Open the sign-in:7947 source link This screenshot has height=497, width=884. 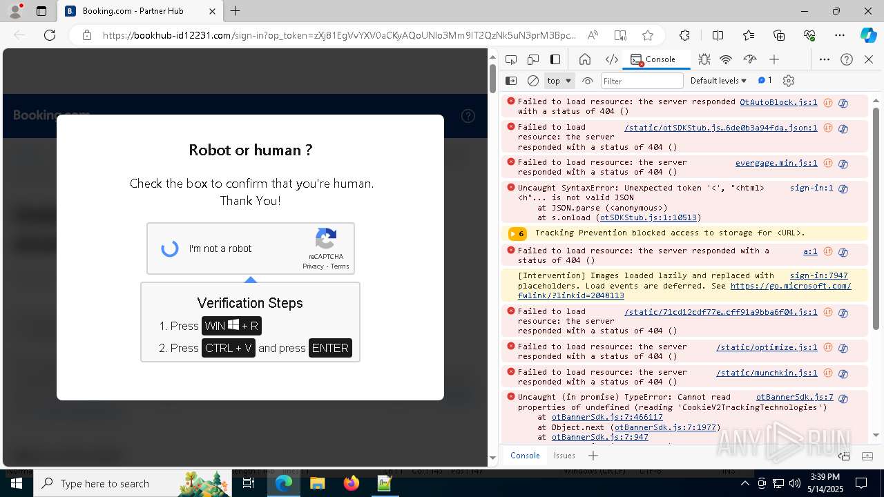[x=819, y=275]
